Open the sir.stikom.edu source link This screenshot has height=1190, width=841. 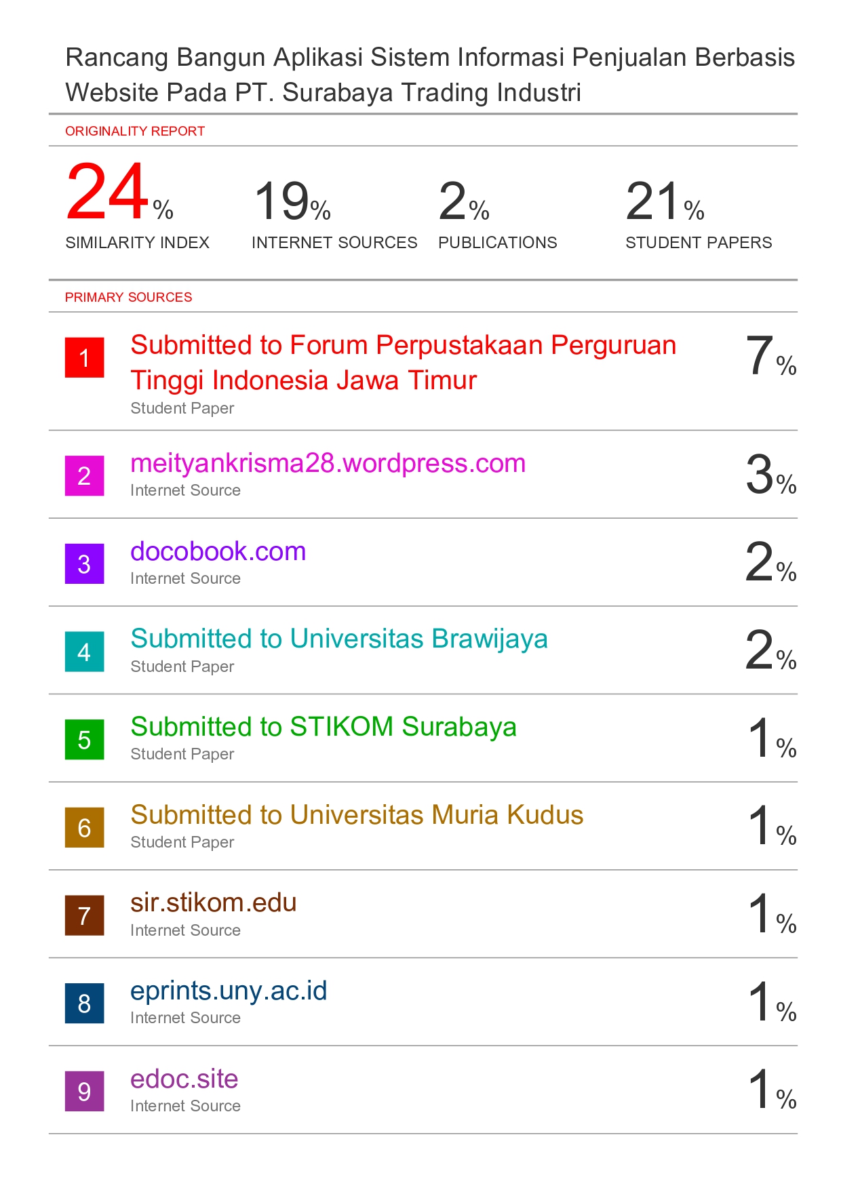click(x=213, y=903)
